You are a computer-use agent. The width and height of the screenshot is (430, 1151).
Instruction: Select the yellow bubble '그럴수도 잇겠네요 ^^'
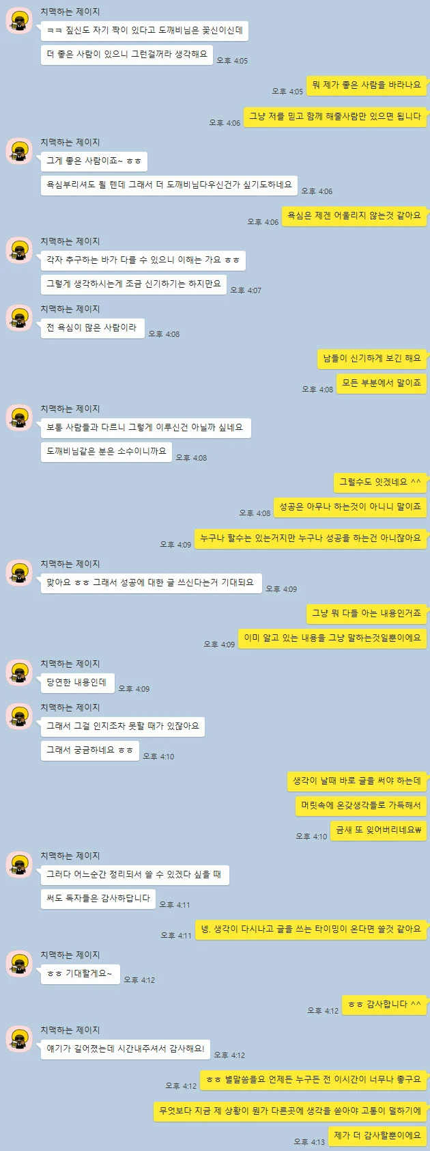[380, 483]
